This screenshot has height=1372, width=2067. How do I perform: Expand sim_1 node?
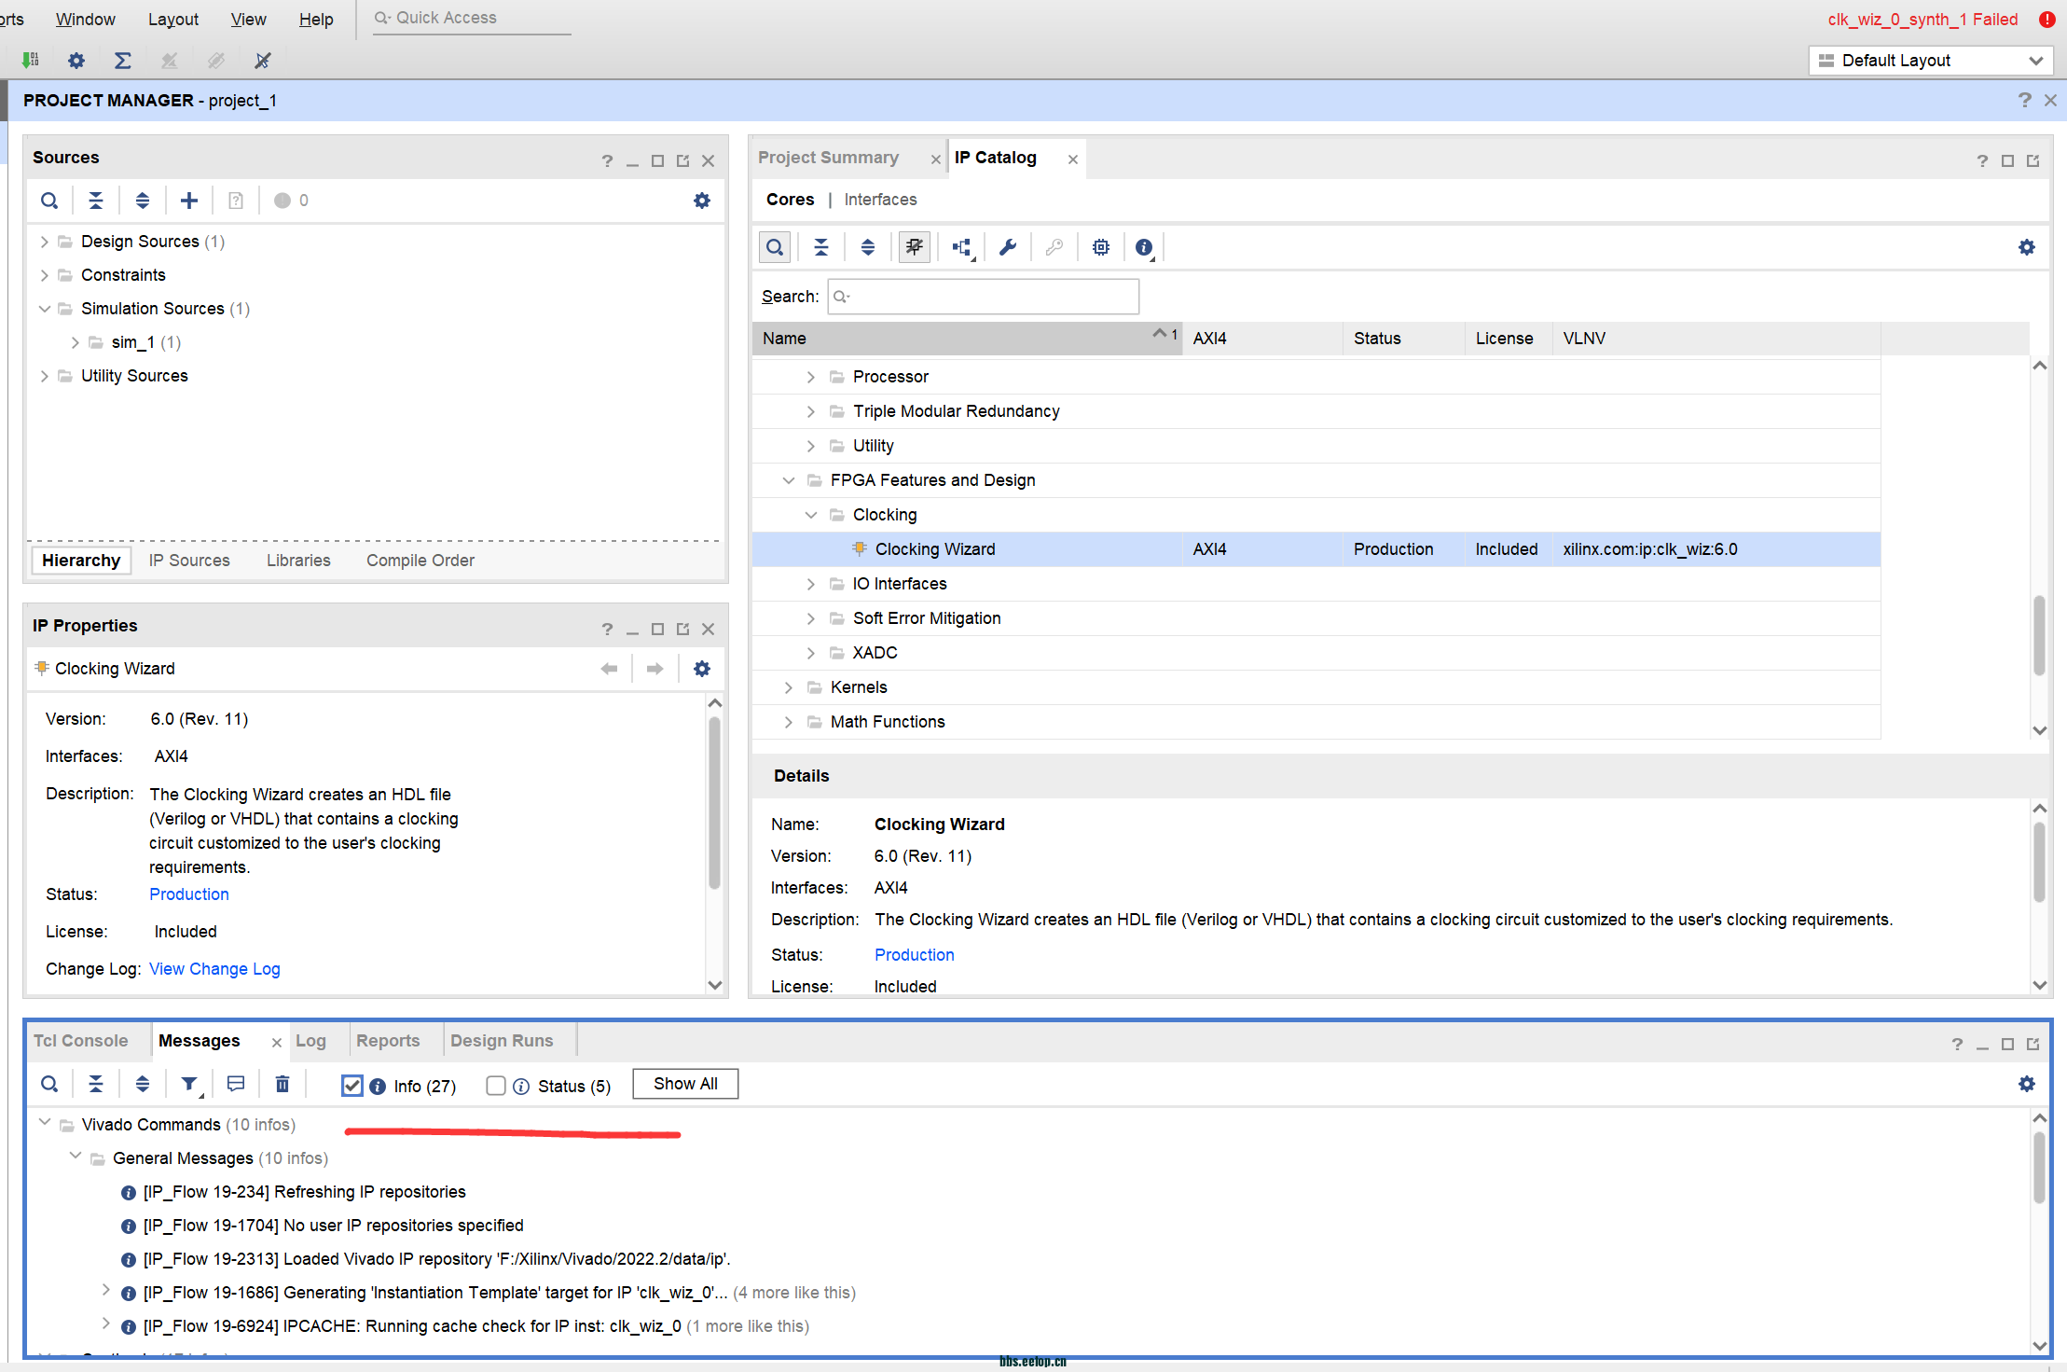click(x=75, y=342)
